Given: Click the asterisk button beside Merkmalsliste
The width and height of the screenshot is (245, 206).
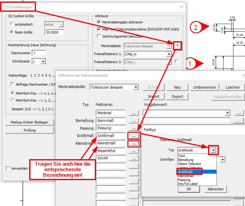Looking at the screenshot, I should (178, 46).
